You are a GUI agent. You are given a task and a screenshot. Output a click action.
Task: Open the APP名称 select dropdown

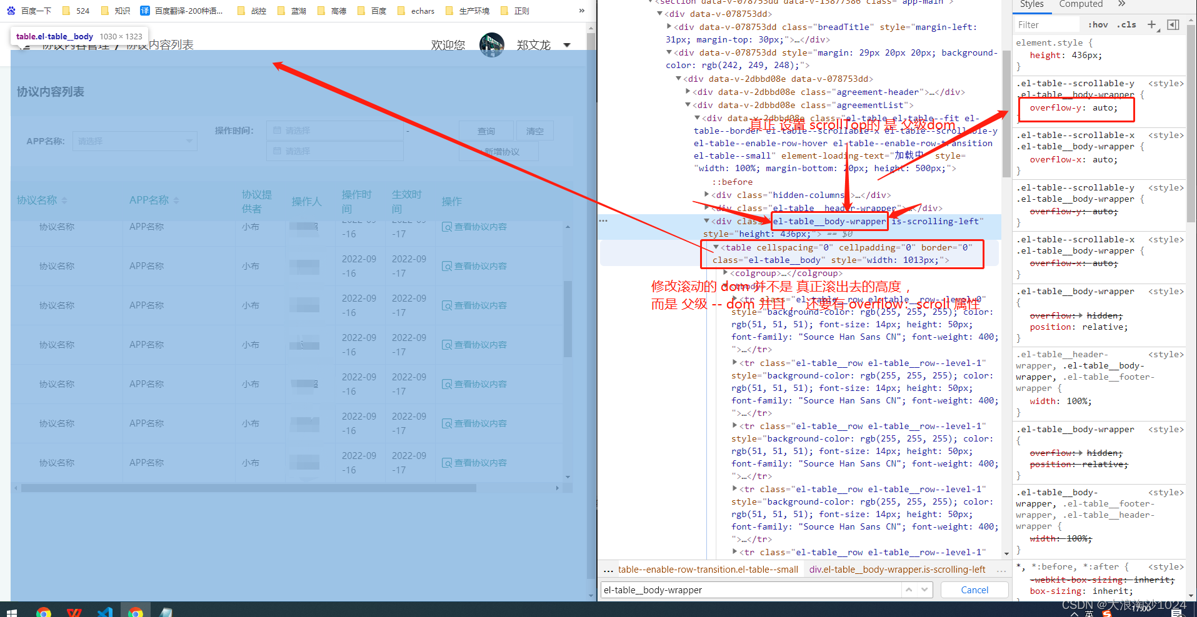(135, 141)
